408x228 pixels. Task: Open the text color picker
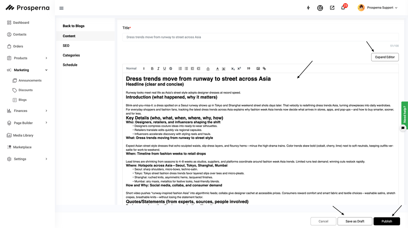217,69
